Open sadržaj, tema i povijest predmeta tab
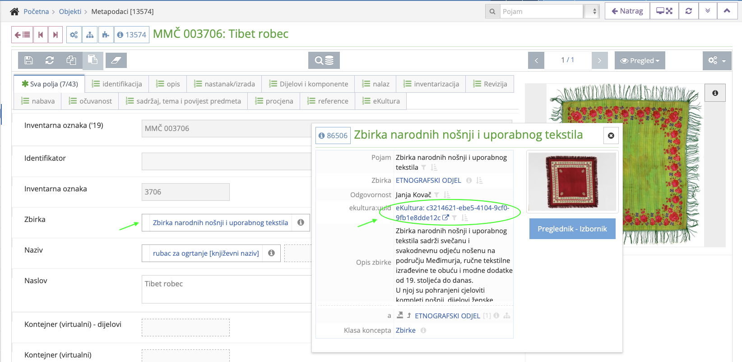 pos(183,101)
